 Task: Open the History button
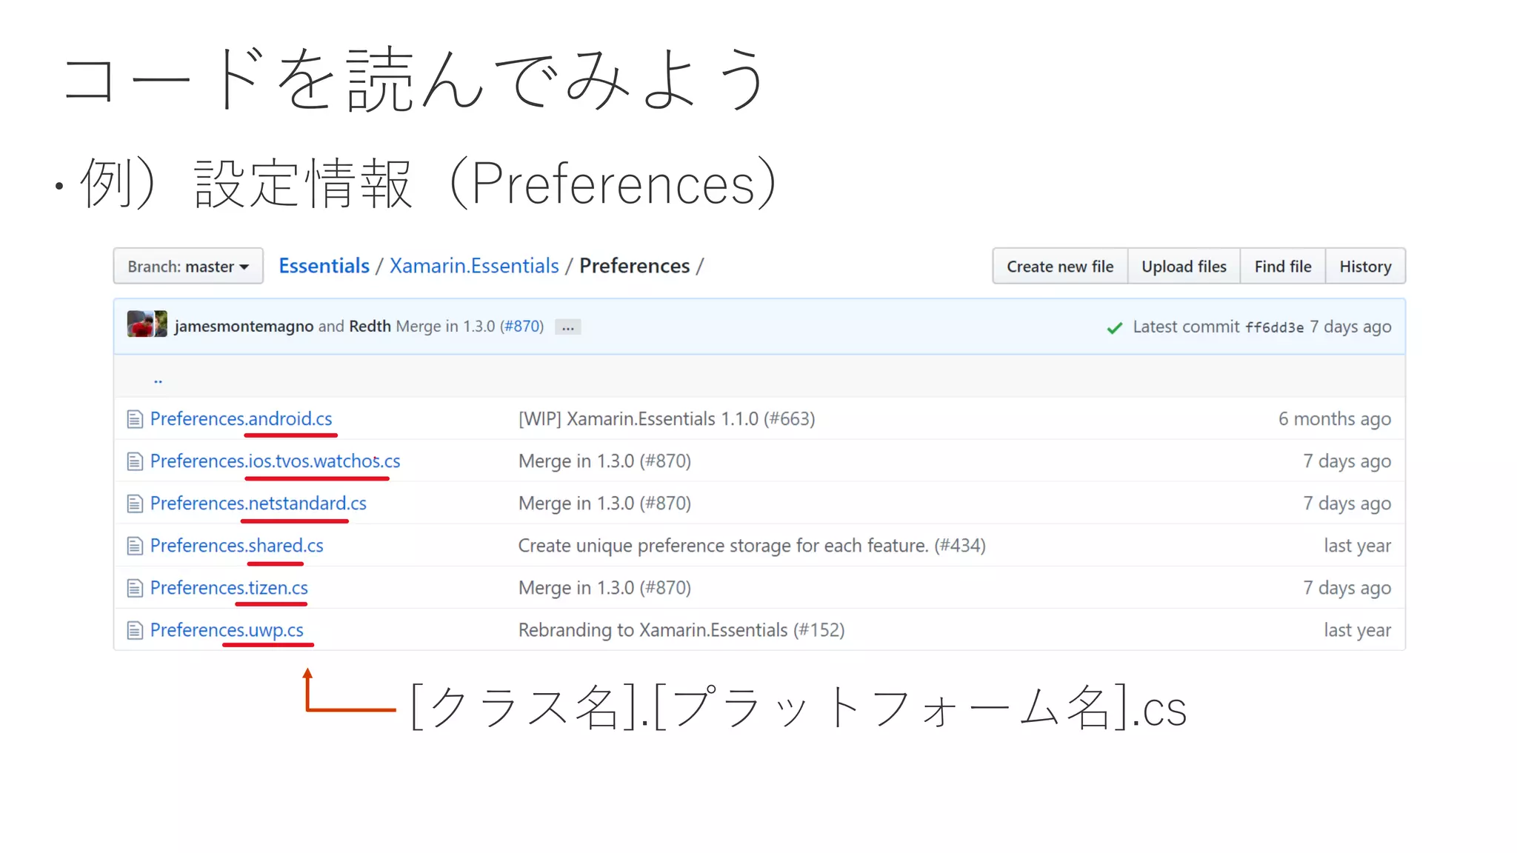[1365, 266]
